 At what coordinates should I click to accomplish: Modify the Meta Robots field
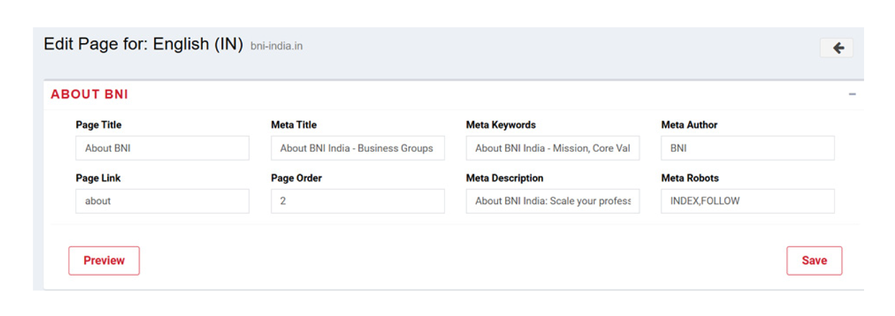pos(748,201)
